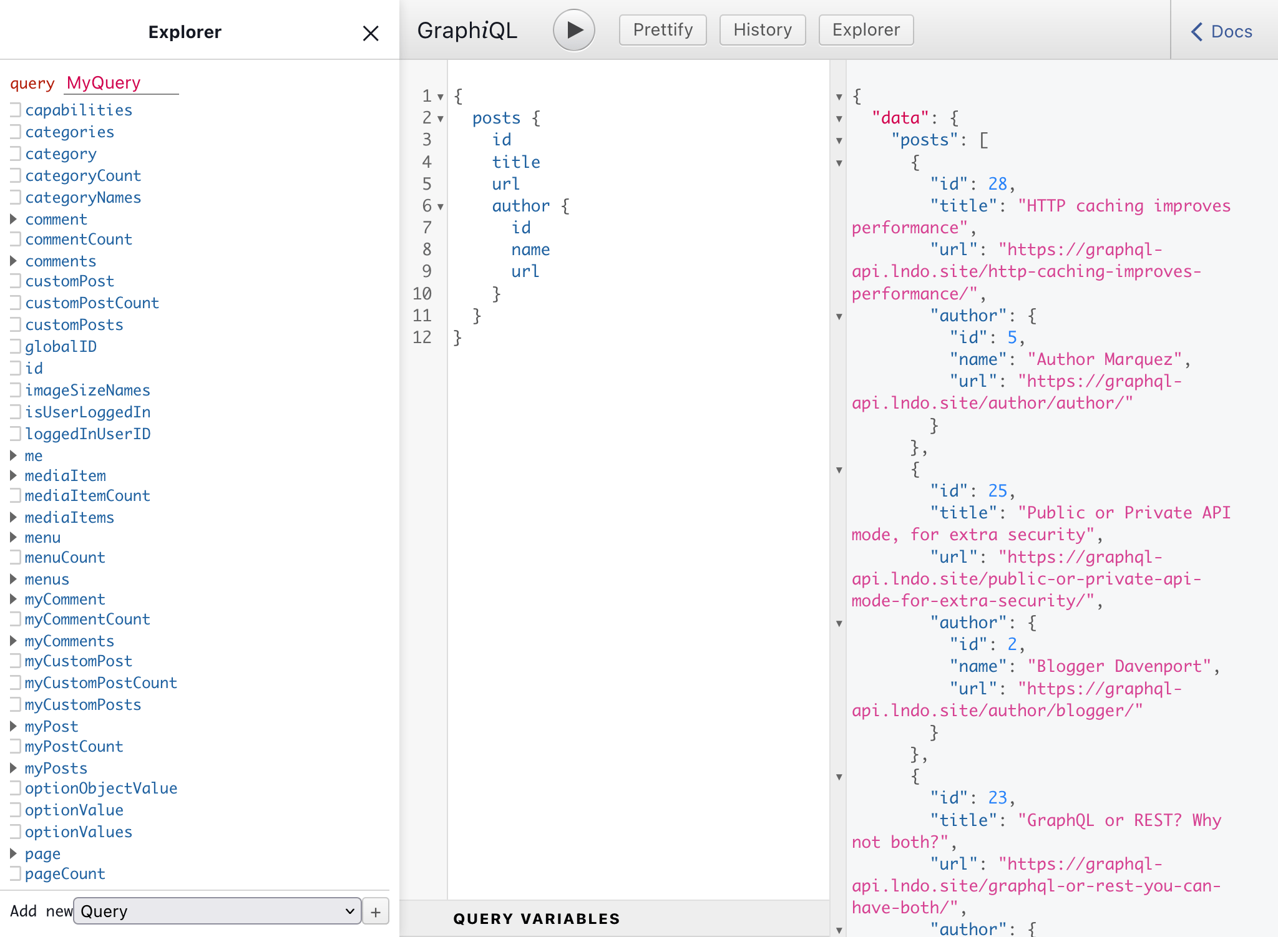Viewport: 1278px width, 937px height.
Task: Collapse the posts block fold arrow on line 2
Action: point(441,119)
